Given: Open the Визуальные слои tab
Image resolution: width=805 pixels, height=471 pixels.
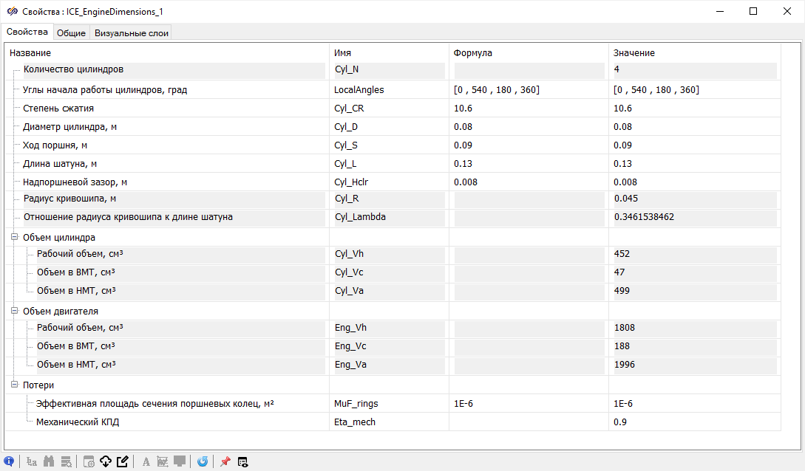Looking at the screenshot, I should tap(132, 33).
